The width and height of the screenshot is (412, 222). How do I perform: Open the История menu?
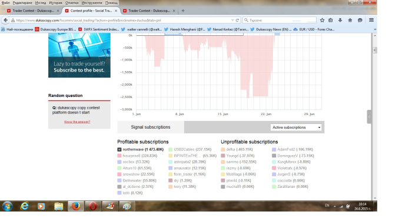click(x=55, y=2)
